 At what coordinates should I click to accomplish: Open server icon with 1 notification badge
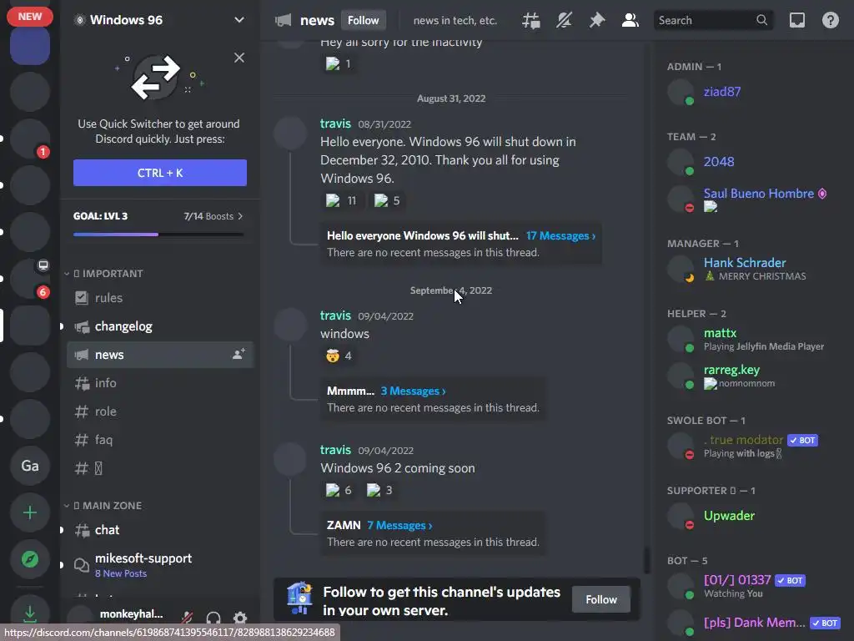click(x=30, y=139)
